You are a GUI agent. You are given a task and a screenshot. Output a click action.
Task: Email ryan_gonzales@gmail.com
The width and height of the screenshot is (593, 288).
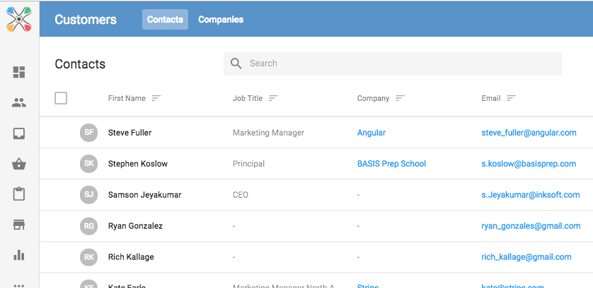531,226
